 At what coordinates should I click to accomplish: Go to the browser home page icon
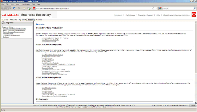pyautogui.click(x=24, y=8)
